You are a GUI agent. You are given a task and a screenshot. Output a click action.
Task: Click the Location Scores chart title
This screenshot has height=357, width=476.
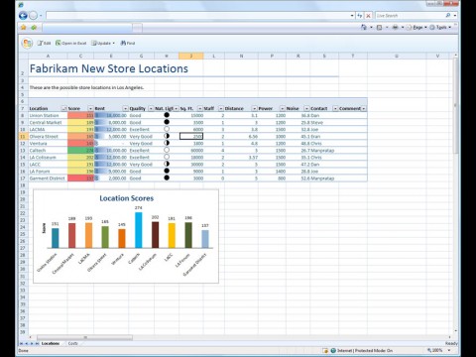(x=127, y=198)
